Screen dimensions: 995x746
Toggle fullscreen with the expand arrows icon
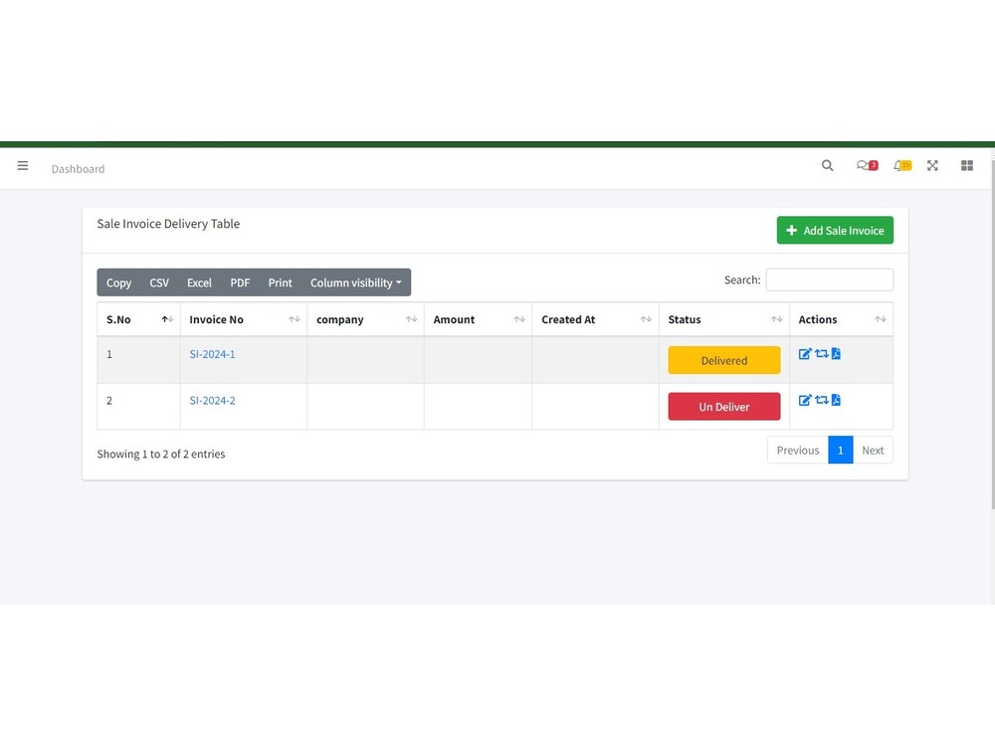point(932,165)
